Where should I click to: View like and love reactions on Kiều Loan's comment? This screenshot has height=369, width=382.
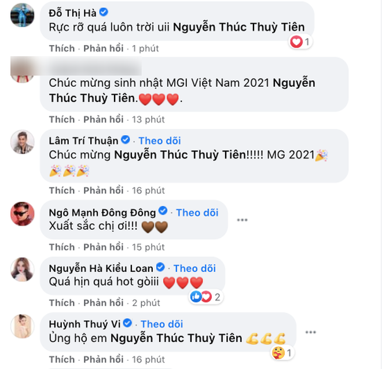click(205, 297)
